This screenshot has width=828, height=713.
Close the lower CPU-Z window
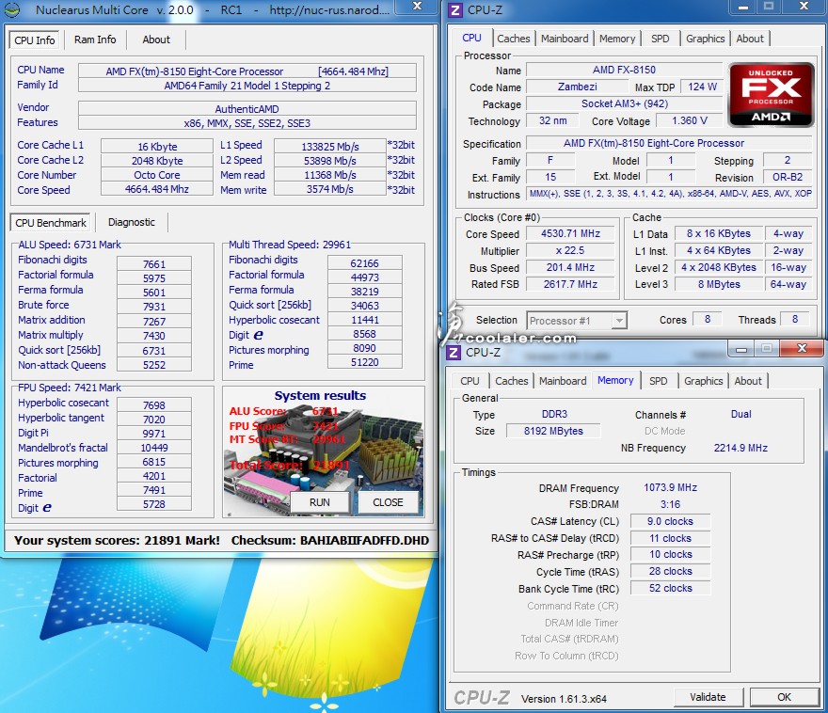tap(802, 348)
